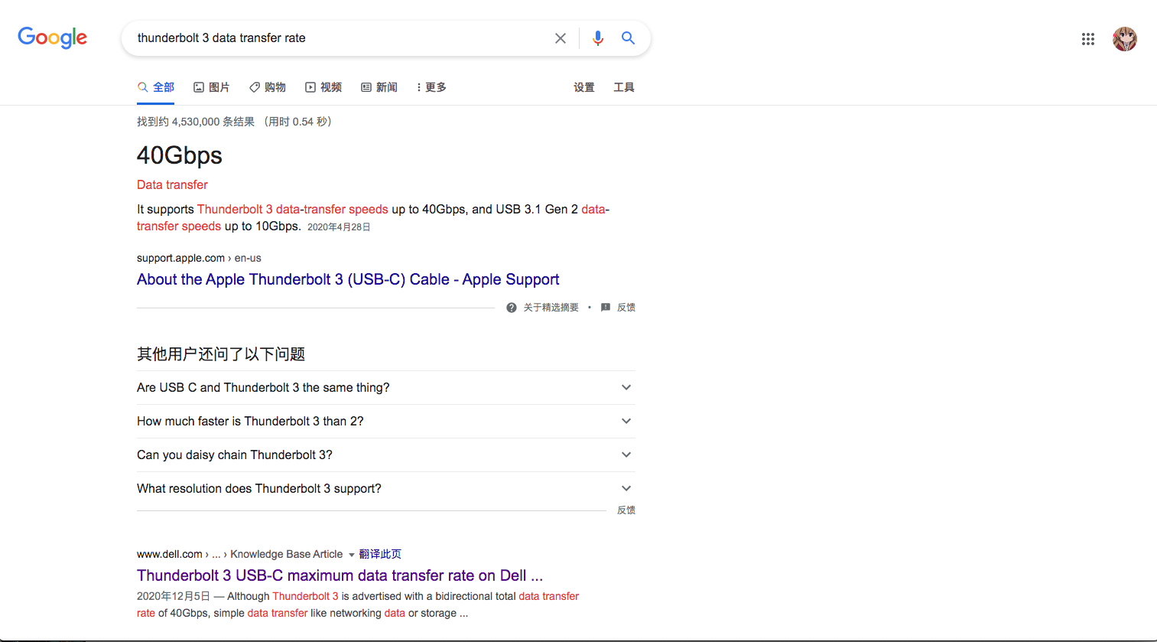Click the feedback flag icon beside 反馈
The image size is (1157, 642).
point(606,308)
